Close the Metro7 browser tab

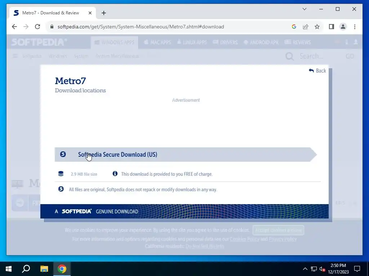coord(90,13)
